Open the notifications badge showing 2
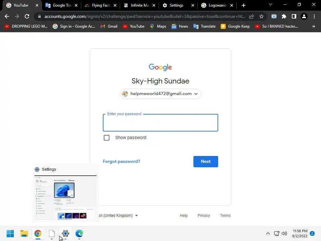This screenshot has width=321, height=241. (312, 233)
